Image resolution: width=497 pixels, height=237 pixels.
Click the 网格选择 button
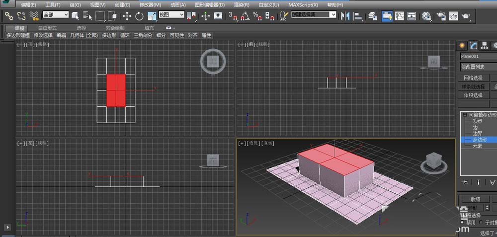[x=473, y=78]
